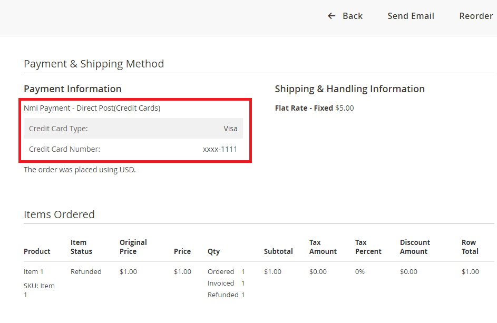Click the Item Status column header
The image size is (497, 323).
point(81,247)
